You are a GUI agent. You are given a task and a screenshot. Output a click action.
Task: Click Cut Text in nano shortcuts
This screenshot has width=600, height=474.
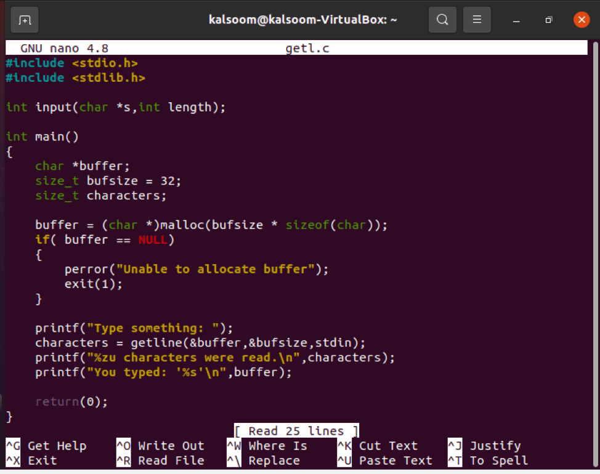tap(387, 445)
